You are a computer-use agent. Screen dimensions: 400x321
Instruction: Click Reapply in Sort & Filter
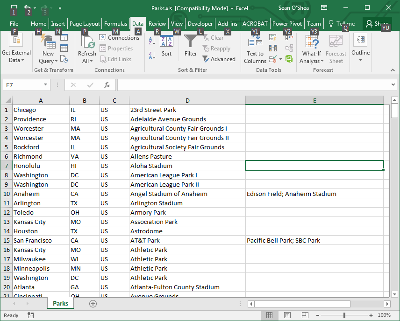216,49
